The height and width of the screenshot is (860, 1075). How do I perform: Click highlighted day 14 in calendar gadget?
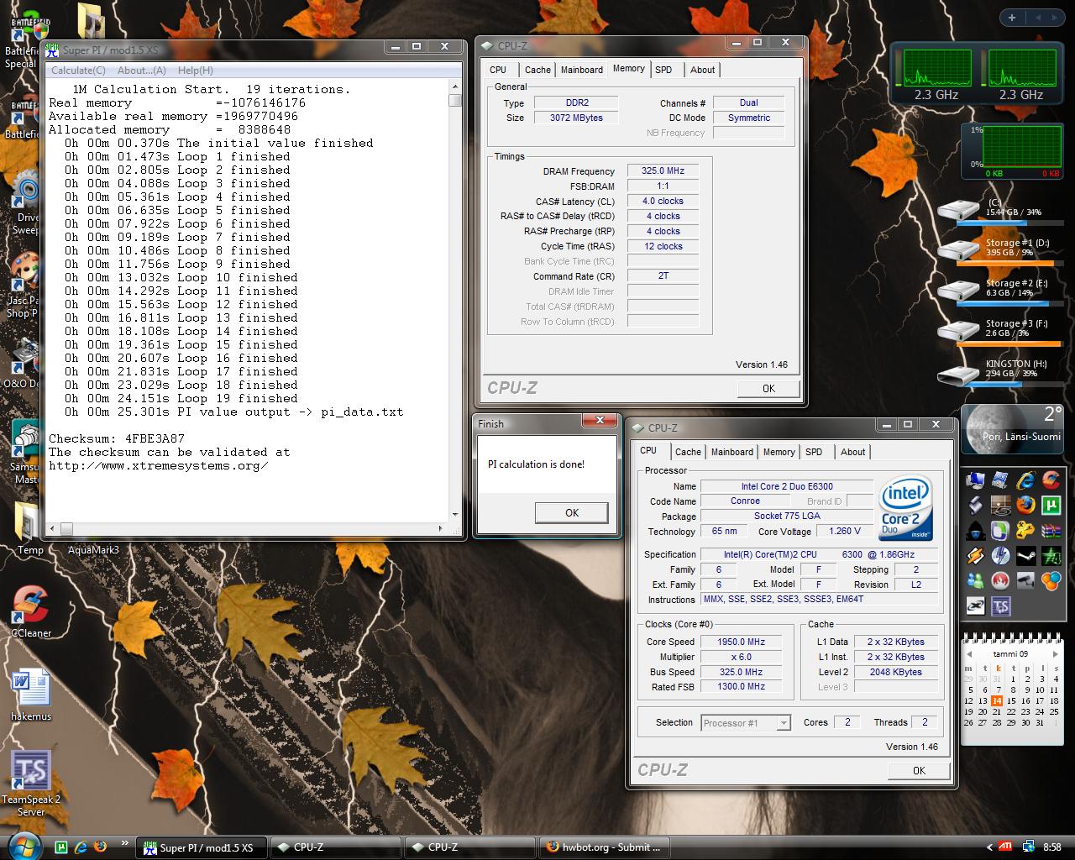(997, 700)
